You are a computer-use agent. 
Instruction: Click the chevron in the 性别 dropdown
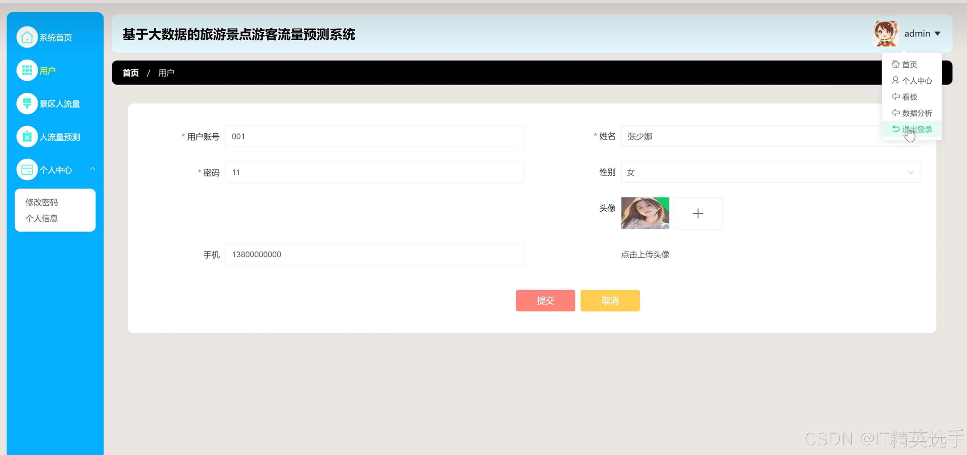pos(911,172)
